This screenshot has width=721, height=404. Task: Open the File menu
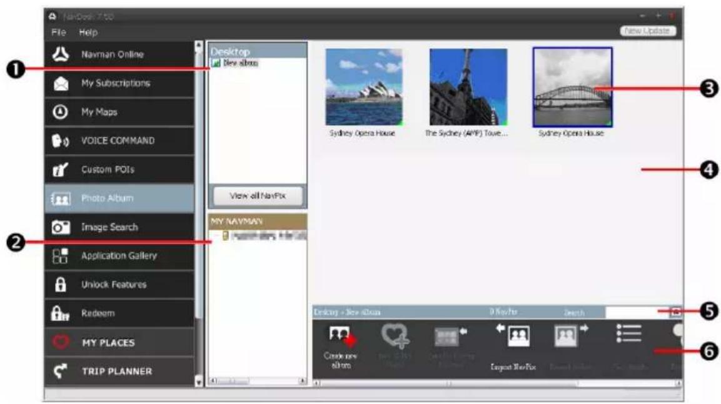(x=59, y=32)
